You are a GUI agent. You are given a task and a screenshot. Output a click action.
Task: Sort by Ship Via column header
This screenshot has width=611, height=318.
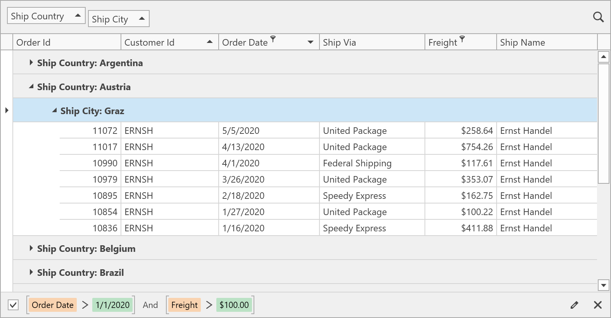[x=371, y=42]
